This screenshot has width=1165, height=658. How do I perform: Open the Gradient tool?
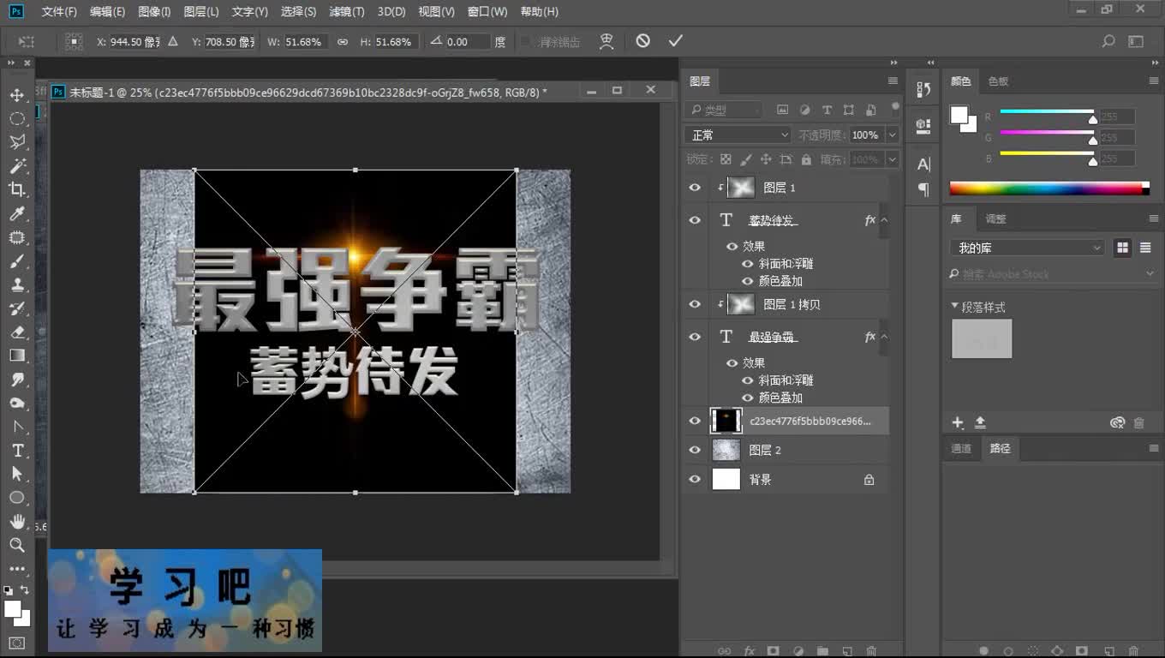point(18,356)
